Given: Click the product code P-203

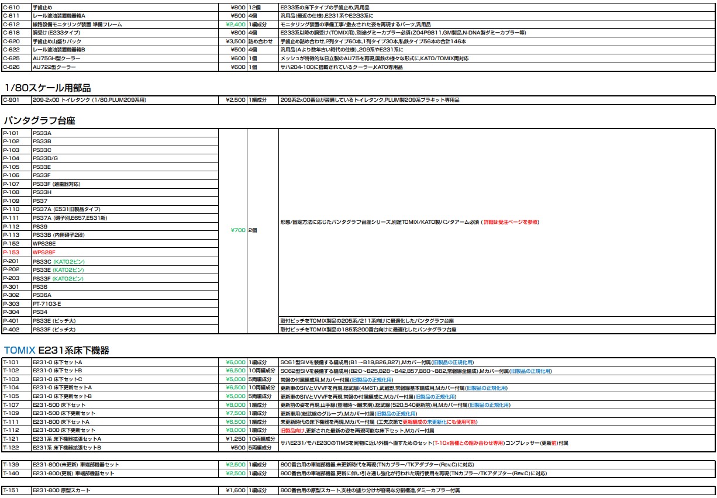Looking at the screenshot, I should (11, 278).
